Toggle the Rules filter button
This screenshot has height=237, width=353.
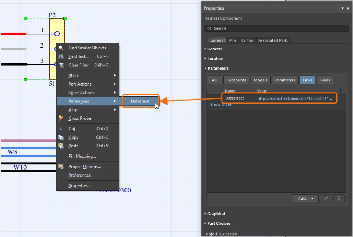tap(325, 80)
